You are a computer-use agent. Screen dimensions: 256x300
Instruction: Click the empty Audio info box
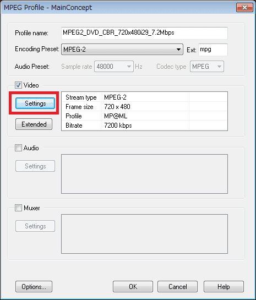(144, 174)
